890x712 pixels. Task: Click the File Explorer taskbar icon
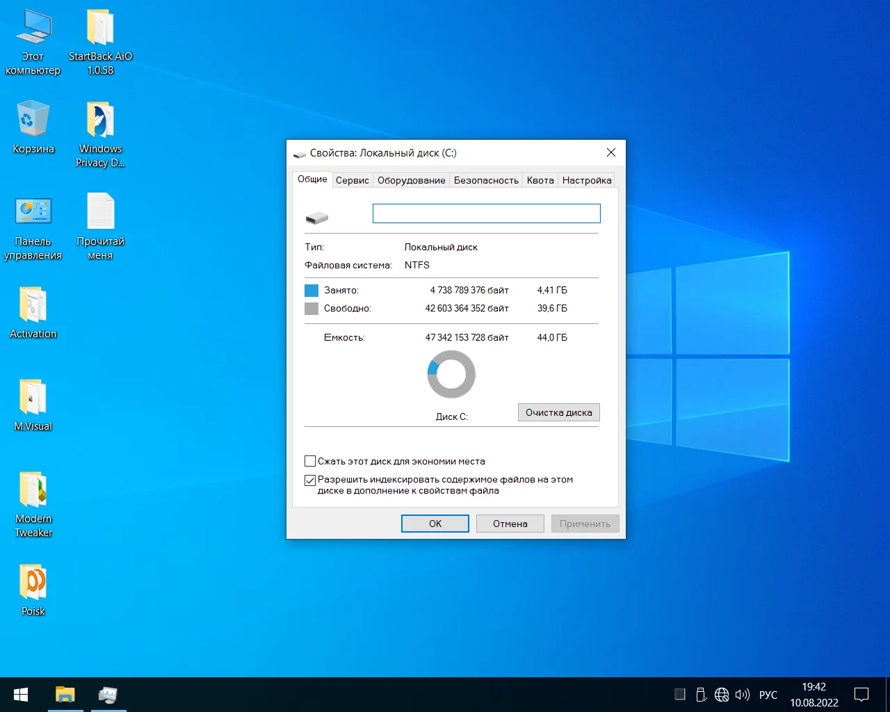(x=65, y=695)
